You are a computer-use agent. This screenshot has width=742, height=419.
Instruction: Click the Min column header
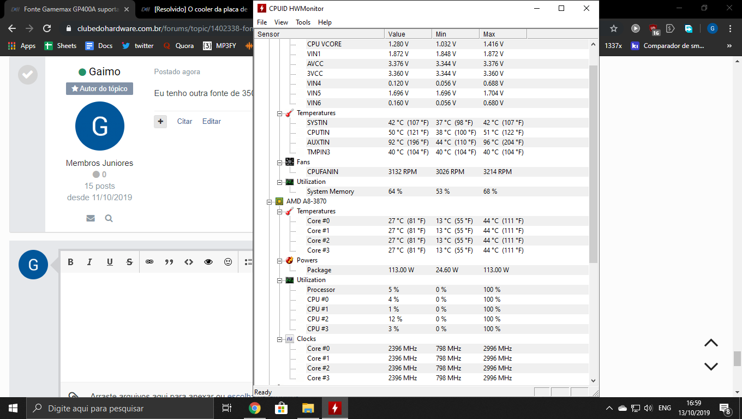coord(456,34)
